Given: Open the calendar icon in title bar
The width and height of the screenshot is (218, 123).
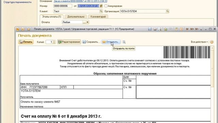Looking at the screenshot, I should [x=181, y=29].
